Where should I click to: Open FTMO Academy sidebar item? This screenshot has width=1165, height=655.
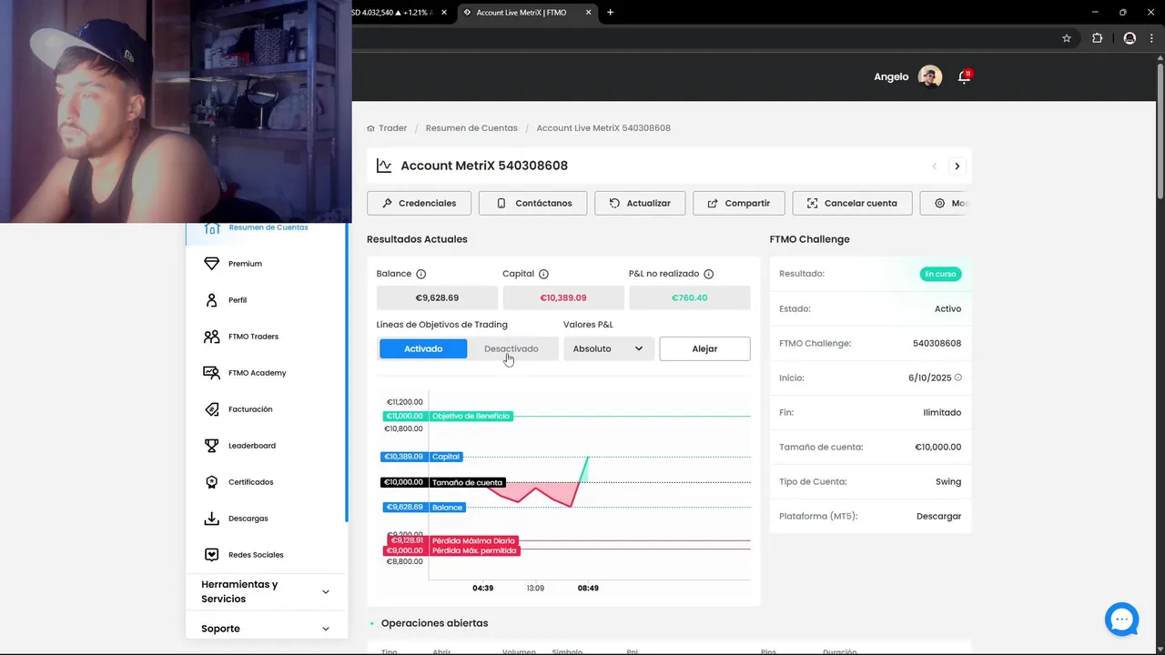tap(267, 373)
